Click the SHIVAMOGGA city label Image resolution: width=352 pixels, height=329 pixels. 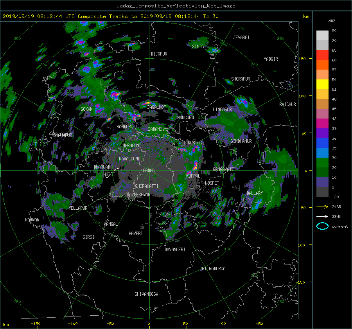coord(146,294)
